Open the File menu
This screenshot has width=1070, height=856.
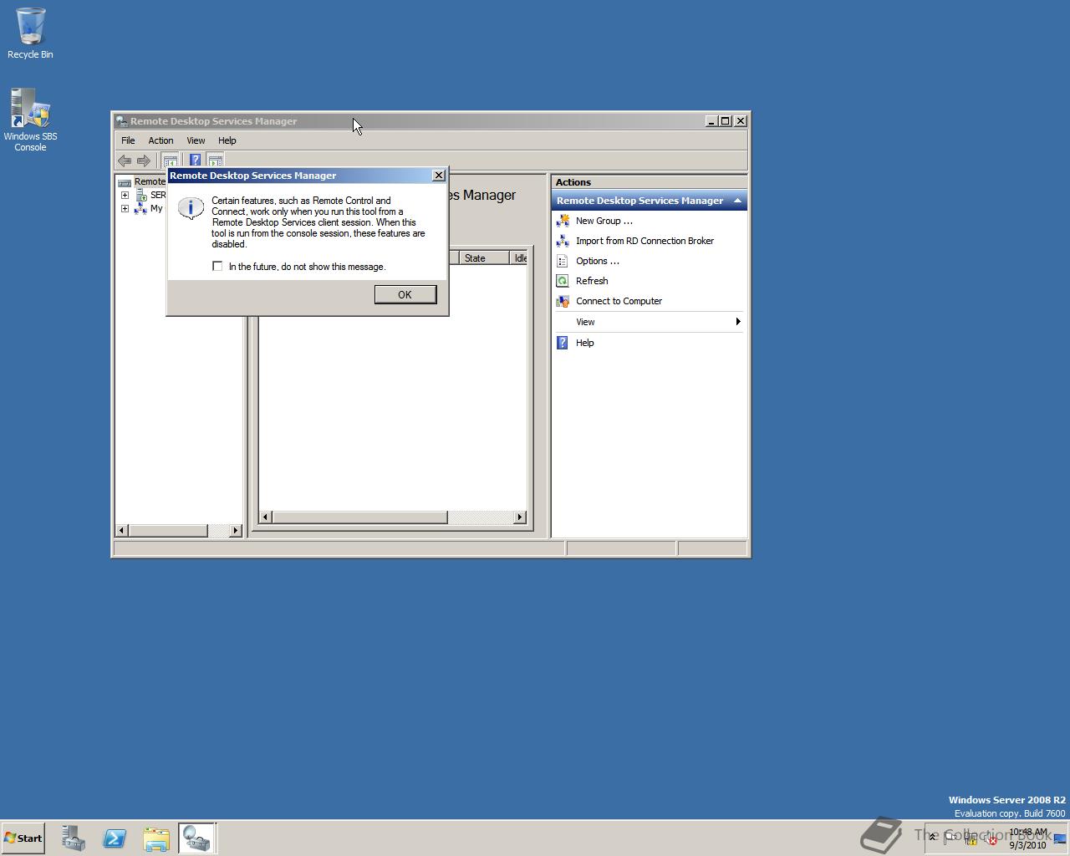(x=128, y=140)
